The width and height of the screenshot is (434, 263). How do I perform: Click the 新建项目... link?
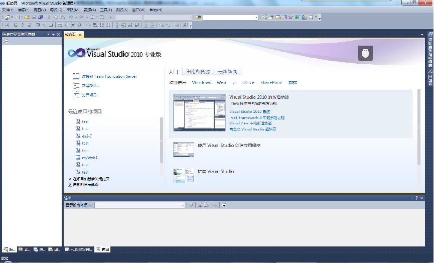90,85
